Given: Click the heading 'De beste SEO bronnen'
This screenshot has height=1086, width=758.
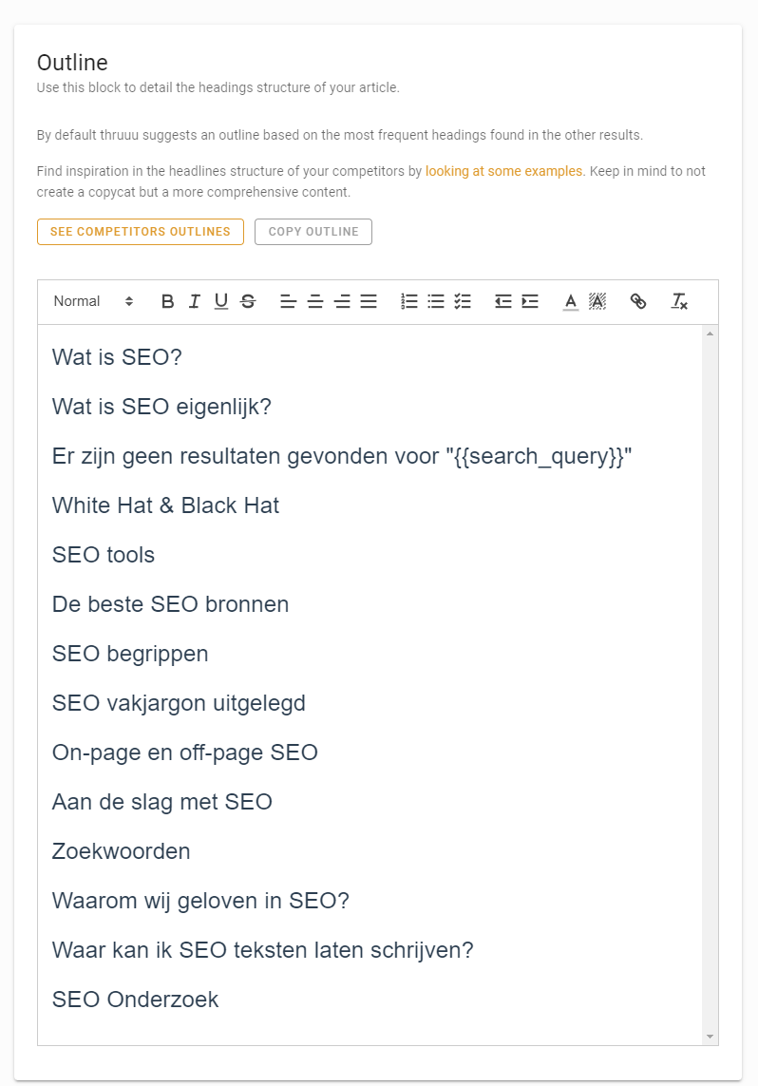Looking at the screenshot, I should [170, 604].
